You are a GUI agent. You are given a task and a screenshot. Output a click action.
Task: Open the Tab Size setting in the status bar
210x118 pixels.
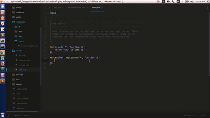[x=189, y=115]
